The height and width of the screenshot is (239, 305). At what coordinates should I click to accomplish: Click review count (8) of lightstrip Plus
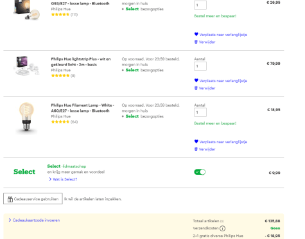[x=73, y=76]
